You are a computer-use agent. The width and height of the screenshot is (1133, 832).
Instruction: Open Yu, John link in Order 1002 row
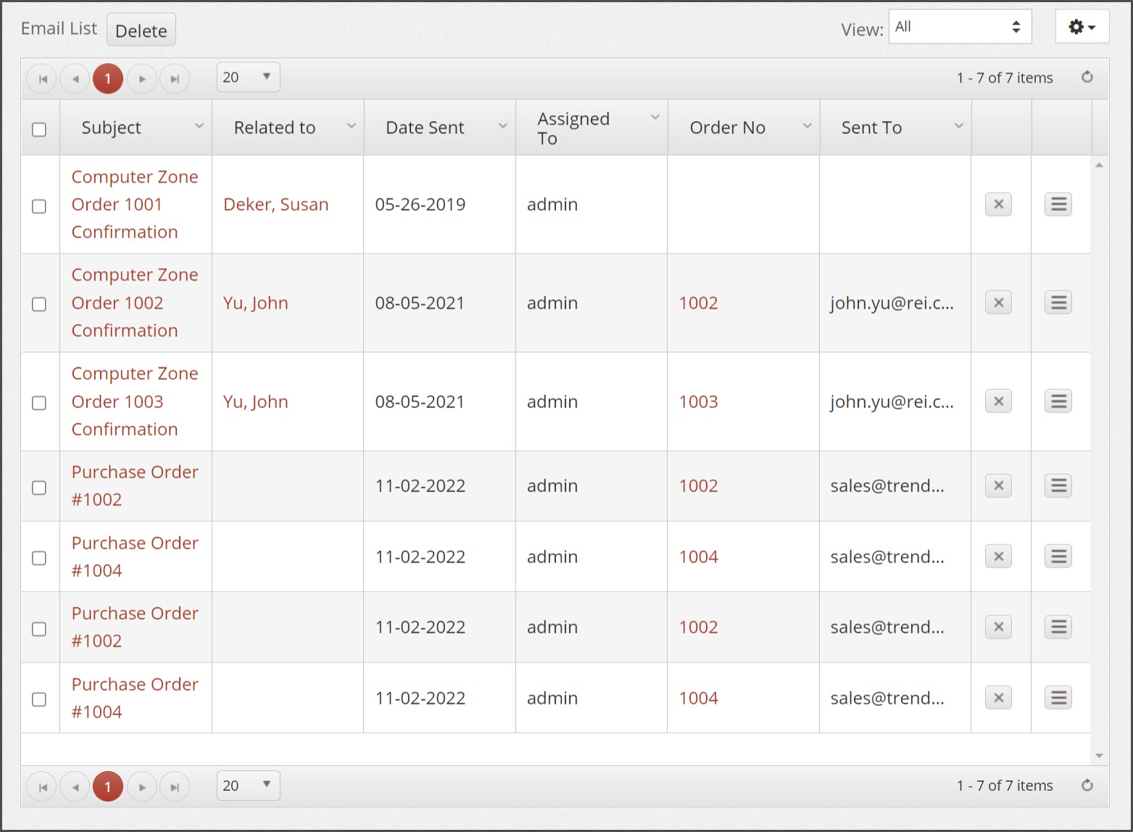point(255,303)
